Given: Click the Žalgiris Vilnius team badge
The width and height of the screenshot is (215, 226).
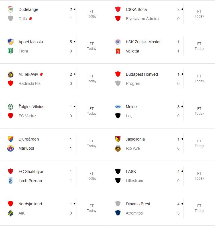Looking at the screenshot, I should tap(11, 107).
